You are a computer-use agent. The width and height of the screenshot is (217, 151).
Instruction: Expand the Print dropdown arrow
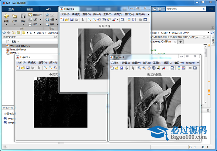coord(40,24)
